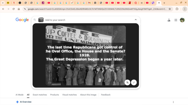Click the Feedback link
The width and height of the screenshot is (188, 105).
(106, 95)
